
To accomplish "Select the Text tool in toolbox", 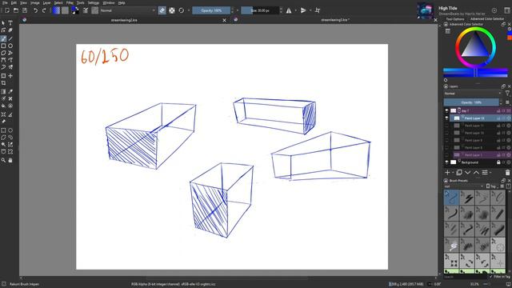I will point(10,23).
